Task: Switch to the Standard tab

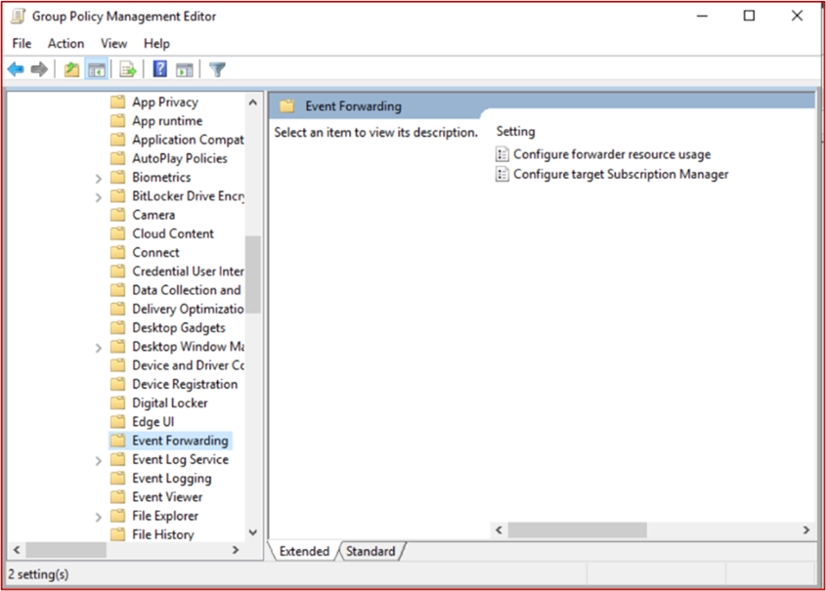Action: click(370, 551)
